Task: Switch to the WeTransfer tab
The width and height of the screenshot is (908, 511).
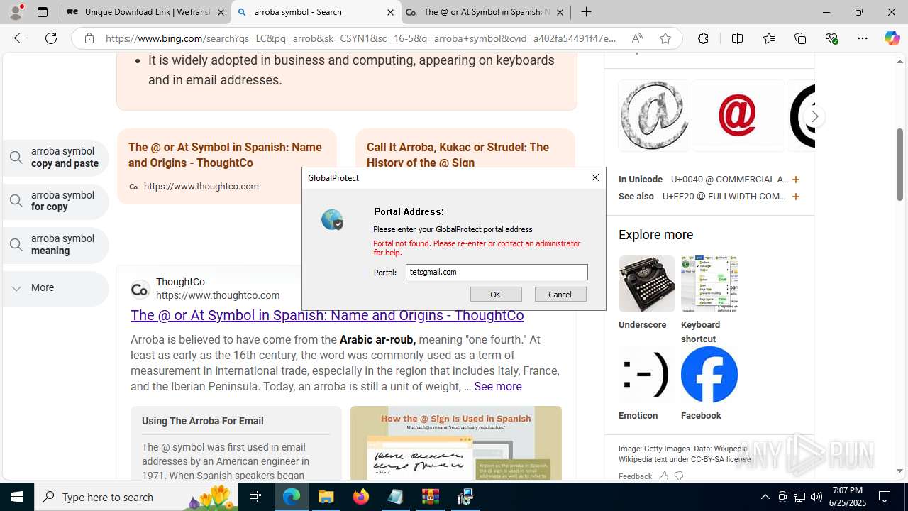Action: pyautogui.click(x=146, y=12)
